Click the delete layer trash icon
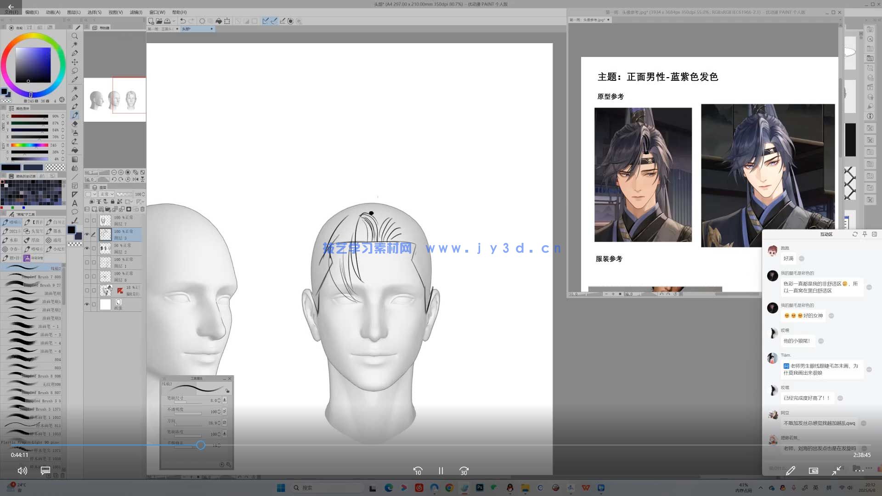The height and width of the screenshot is (496, 882). point(142,209)
